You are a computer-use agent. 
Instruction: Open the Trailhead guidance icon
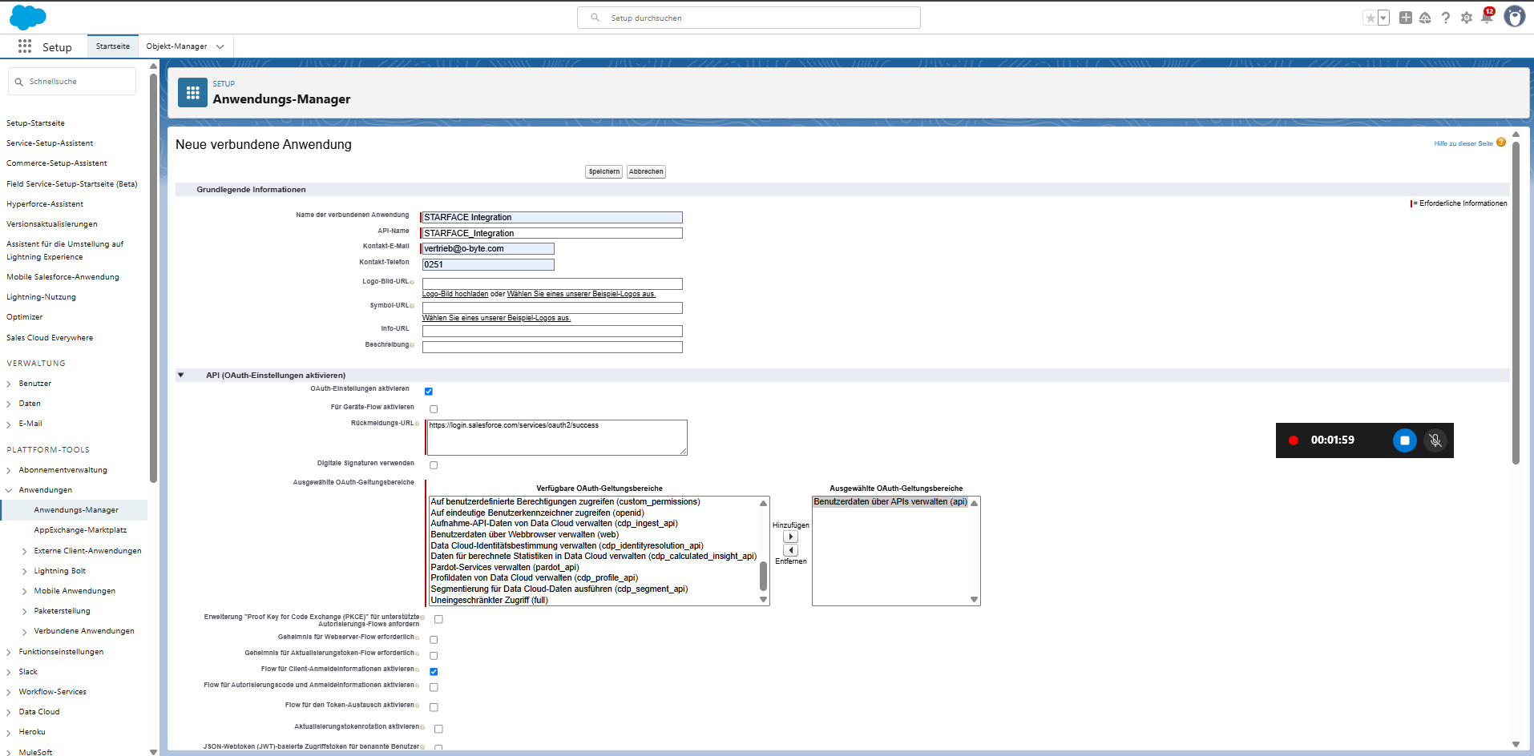click(1425, 18)
